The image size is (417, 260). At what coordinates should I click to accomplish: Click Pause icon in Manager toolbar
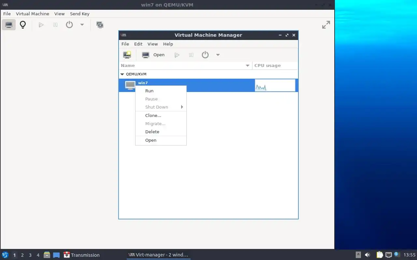191,55
